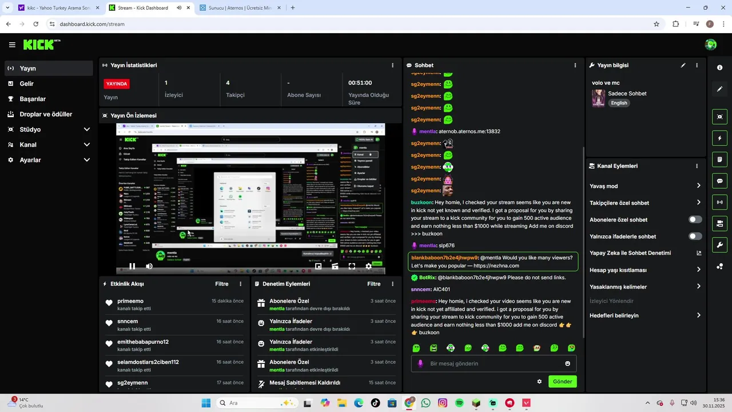The width and height of the screenshot is (732, 412).
Task: Select Yayın in the sidebar
Action: click(x=49, y=68)
